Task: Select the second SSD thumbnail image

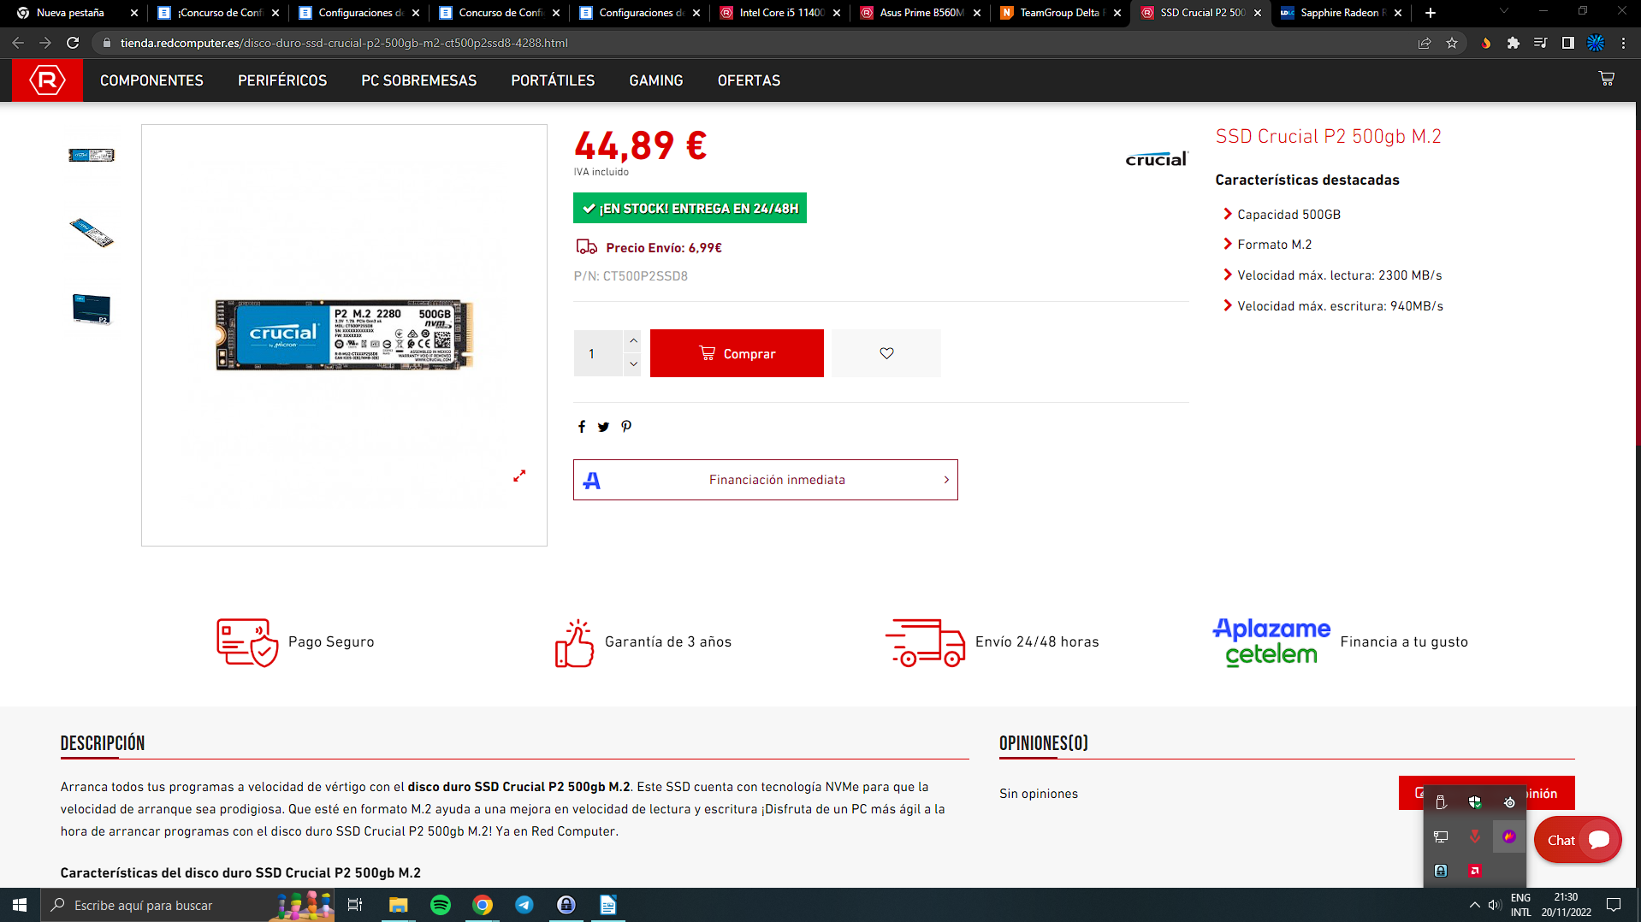Action: (92, 233)
